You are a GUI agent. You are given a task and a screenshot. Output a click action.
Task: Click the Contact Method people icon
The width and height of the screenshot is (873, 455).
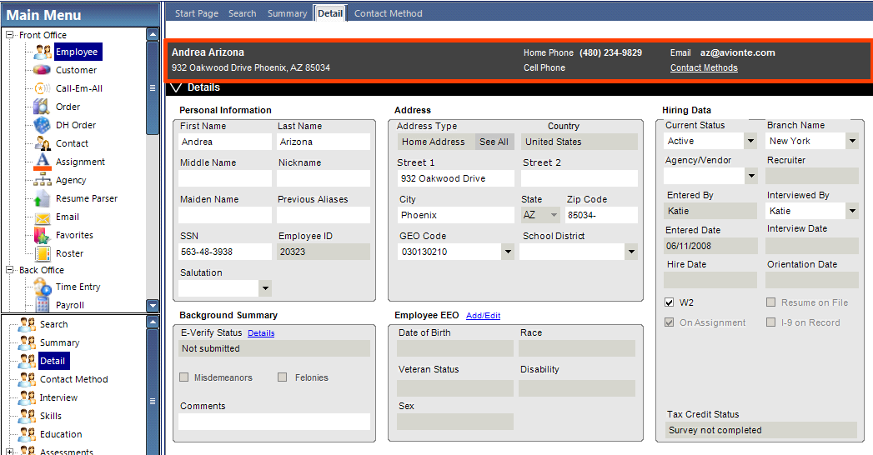coord(27,379)
